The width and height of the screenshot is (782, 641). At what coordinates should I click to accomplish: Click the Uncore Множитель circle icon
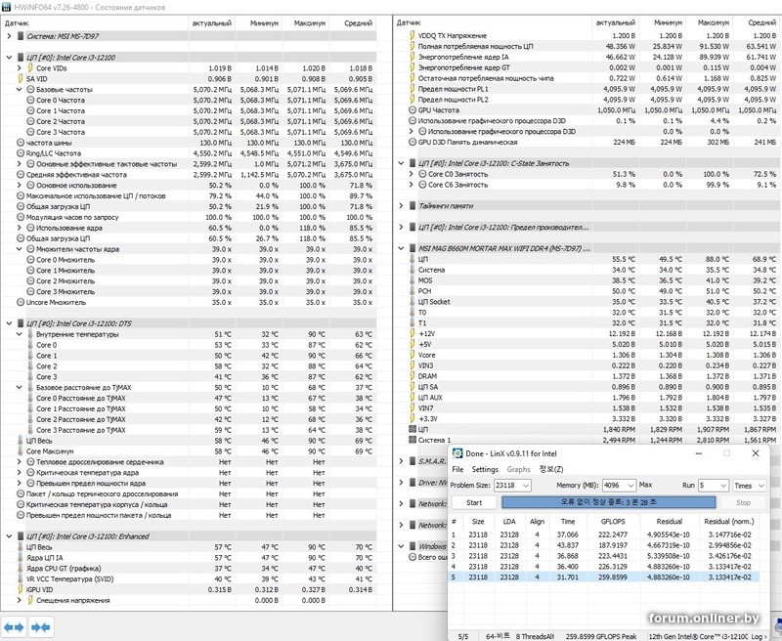(x=19, y=302)
